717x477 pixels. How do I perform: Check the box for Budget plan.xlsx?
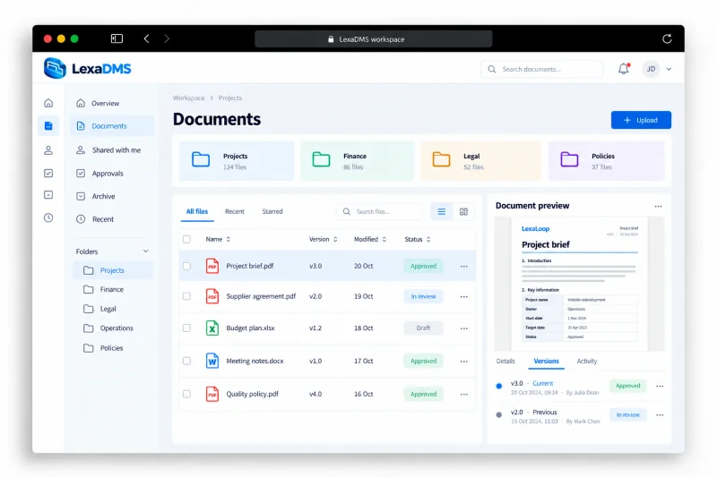tap(186, 328)
